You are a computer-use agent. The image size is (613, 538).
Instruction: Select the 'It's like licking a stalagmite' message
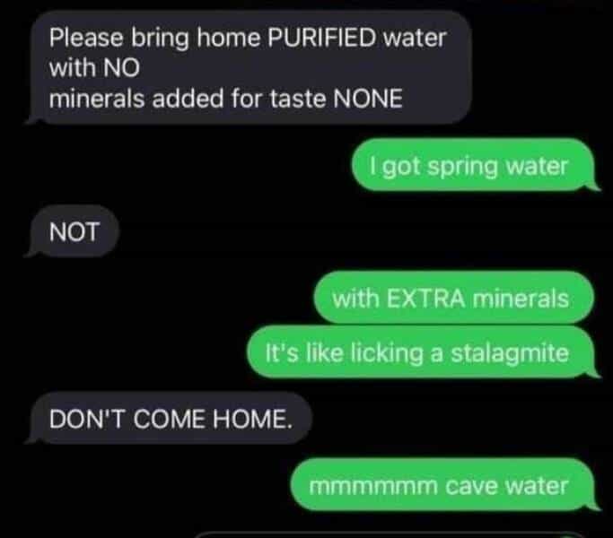[421, 351]
